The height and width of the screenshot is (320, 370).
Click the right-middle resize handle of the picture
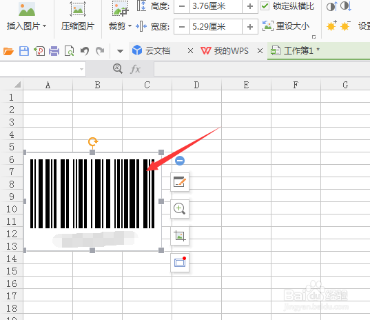click(161, 201)
